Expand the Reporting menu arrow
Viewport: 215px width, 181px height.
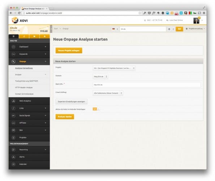[46, 150]
